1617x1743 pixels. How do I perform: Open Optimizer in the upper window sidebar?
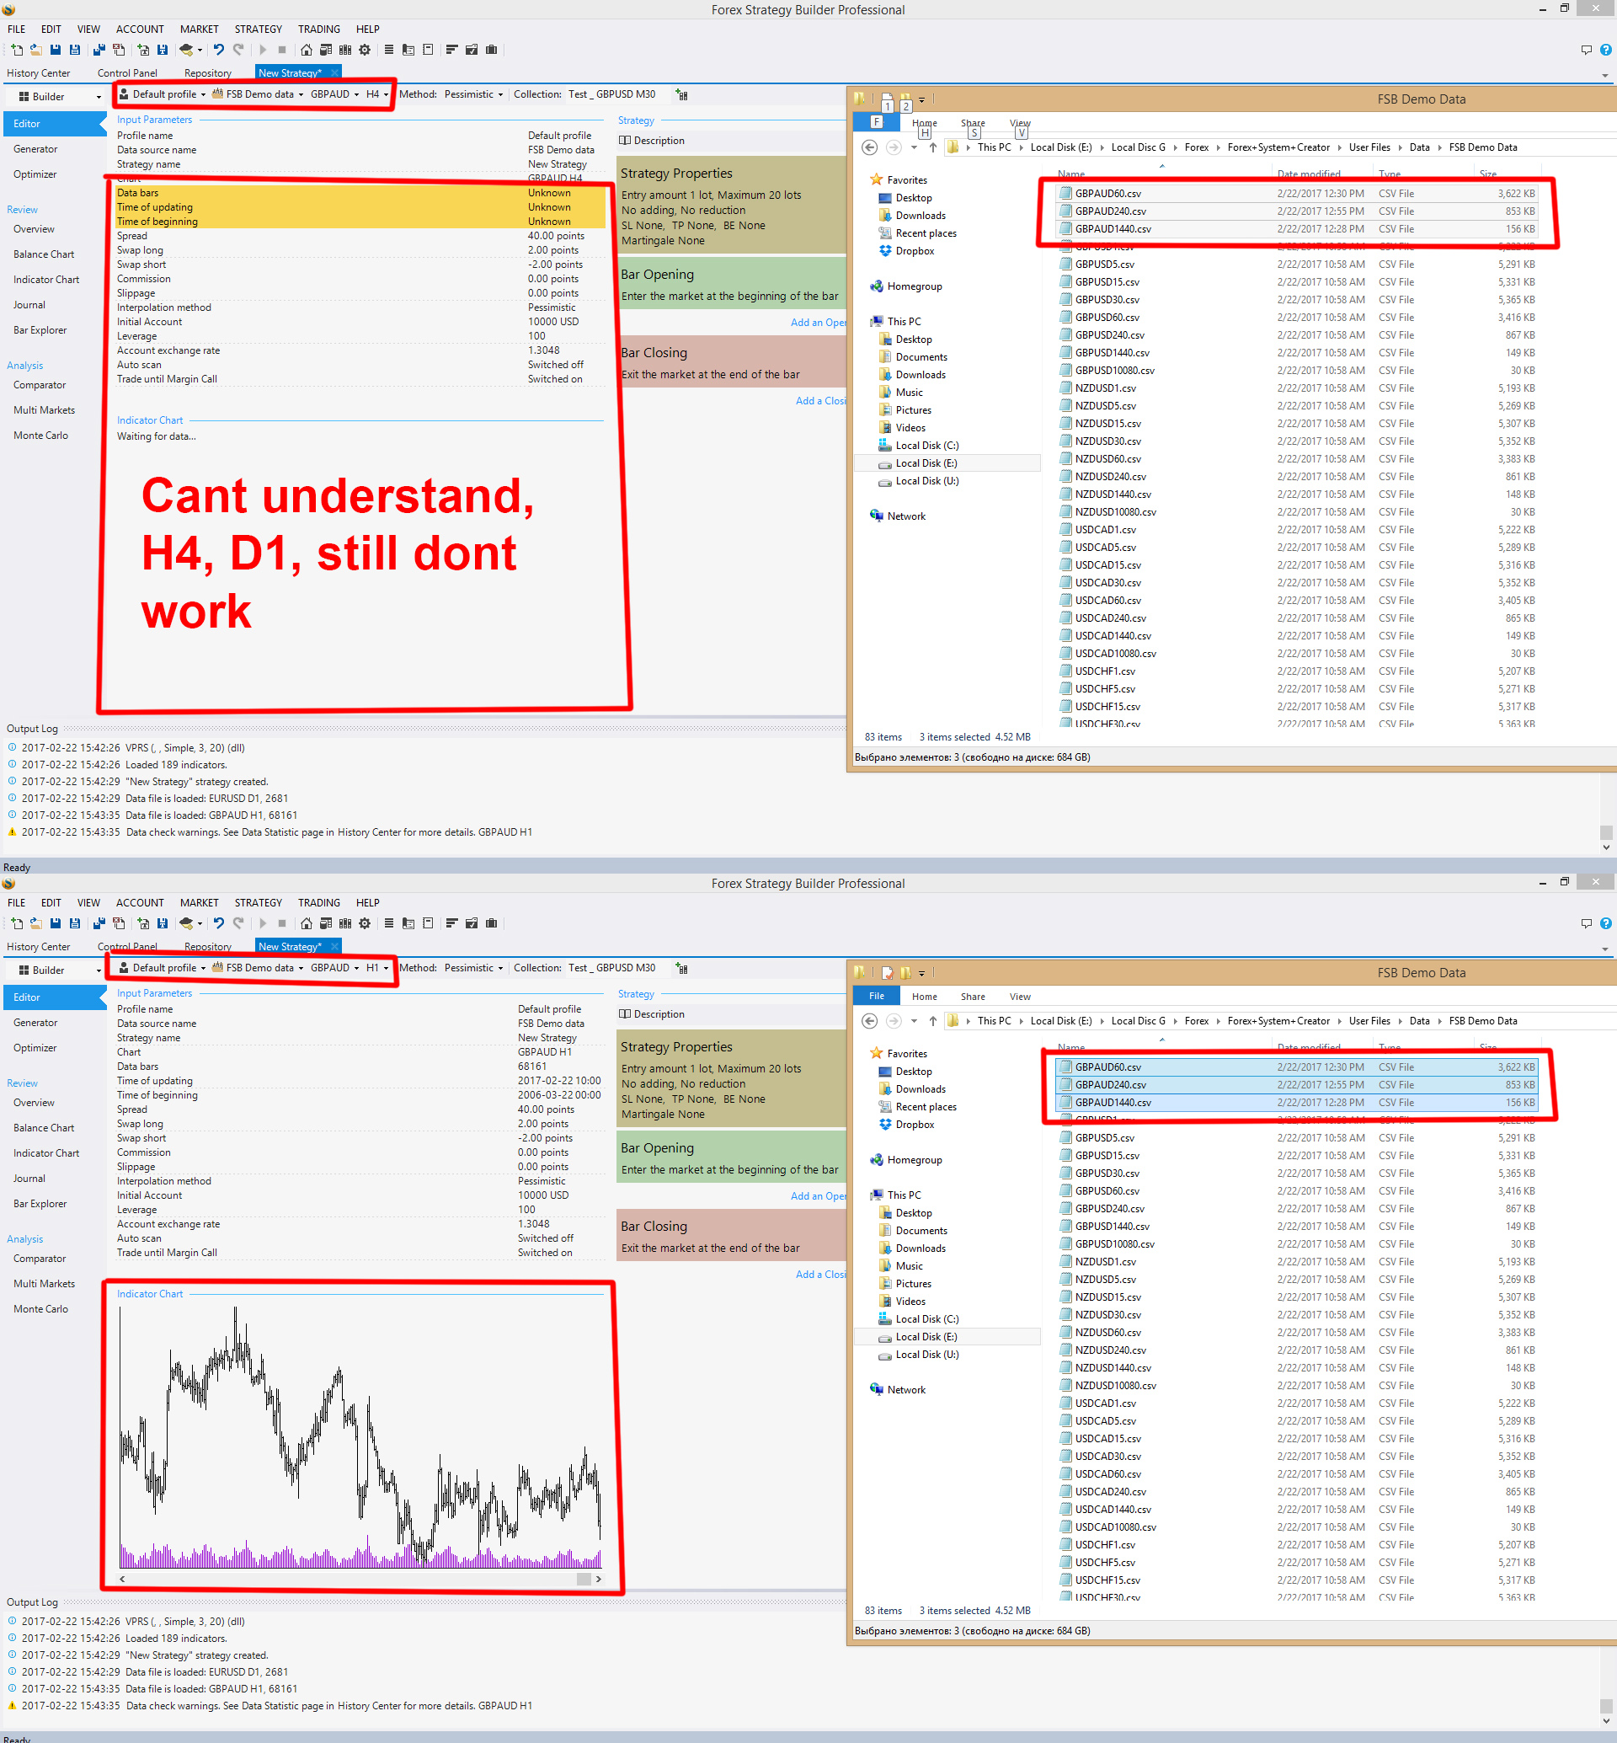35,174
